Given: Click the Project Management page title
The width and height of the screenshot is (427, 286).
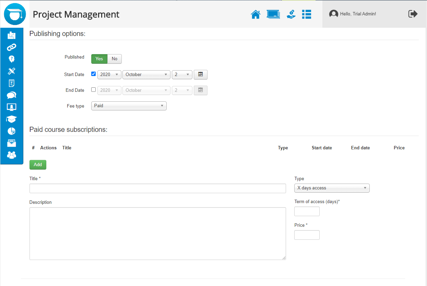Looking at the screenshot, I should coord(76,14).
